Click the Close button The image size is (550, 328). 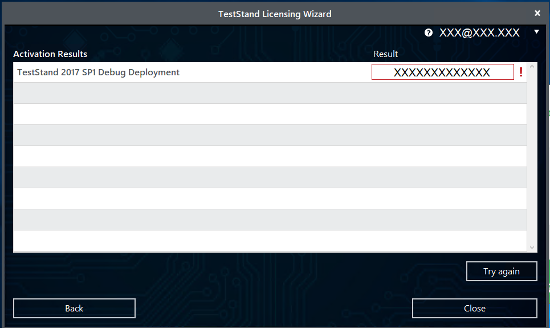click(x=475, y=309)
